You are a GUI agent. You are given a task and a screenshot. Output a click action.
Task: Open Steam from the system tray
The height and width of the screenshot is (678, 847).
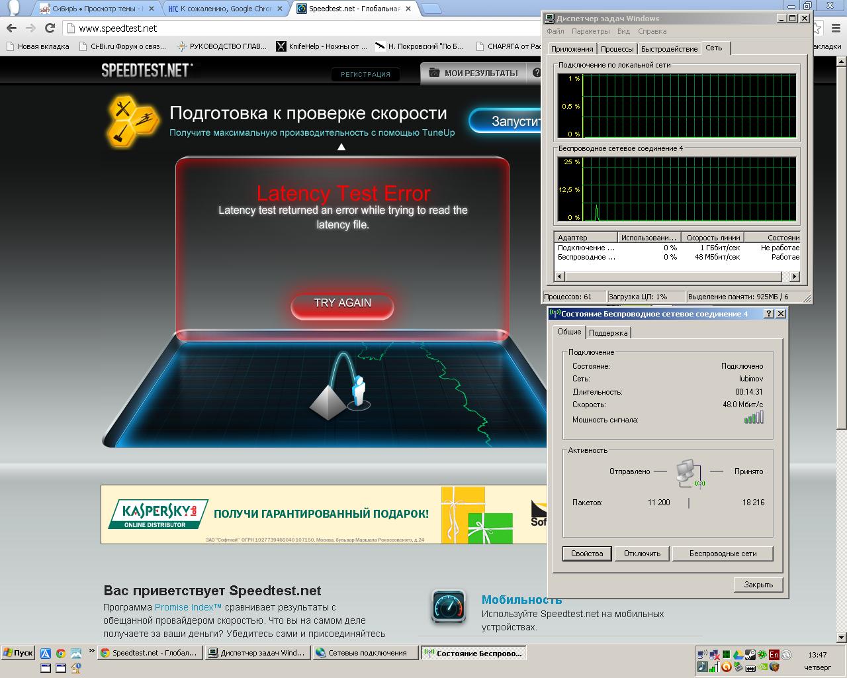click(750, 655)
